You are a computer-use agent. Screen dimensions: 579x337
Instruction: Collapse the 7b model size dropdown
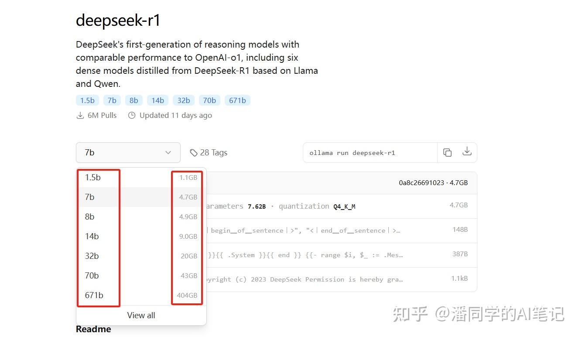pyautogui.click(x=128, y=152)
